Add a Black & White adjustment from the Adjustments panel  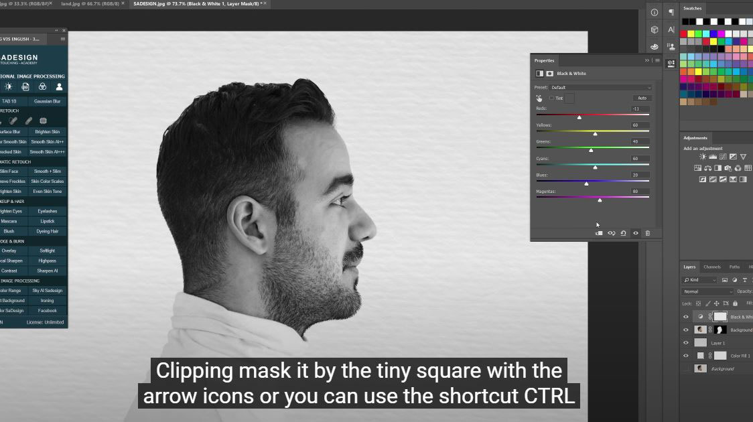[x=717, y=168]
